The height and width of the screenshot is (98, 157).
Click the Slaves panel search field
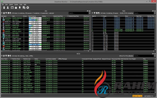point(144,56)
